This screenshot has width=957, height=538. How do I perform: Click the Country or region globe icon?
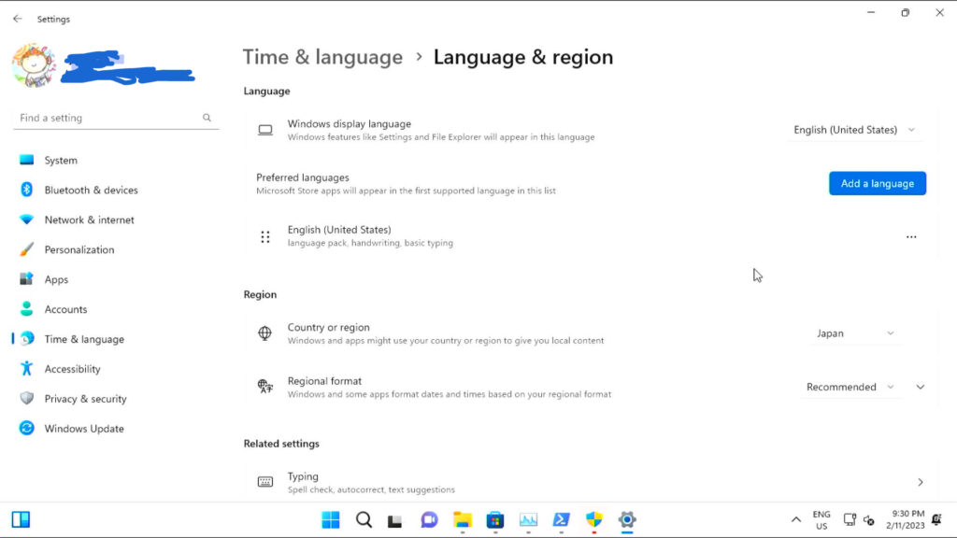tap(264, 333)
